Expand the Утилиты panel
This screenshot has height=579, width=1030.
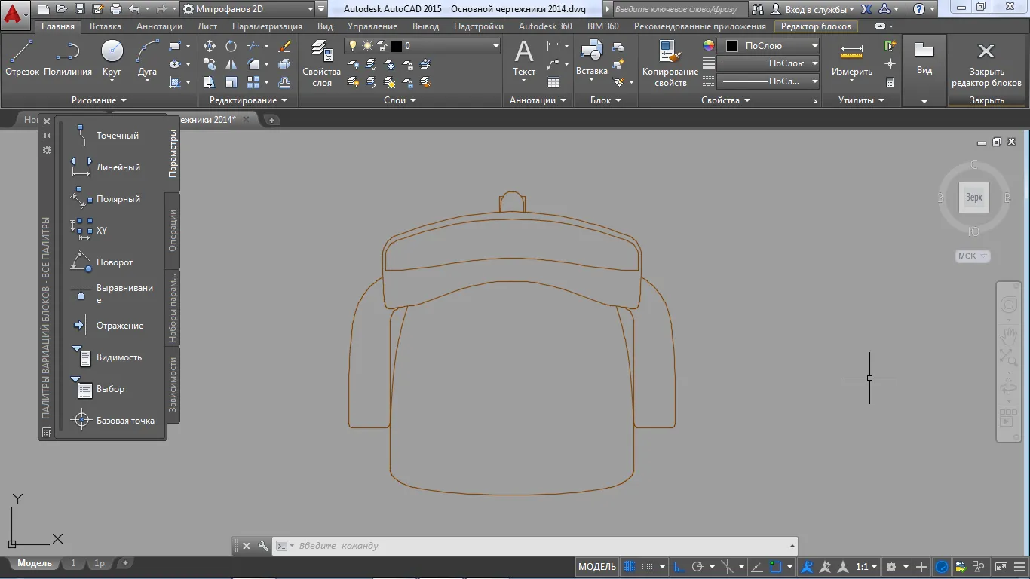[x=861, y=100]
